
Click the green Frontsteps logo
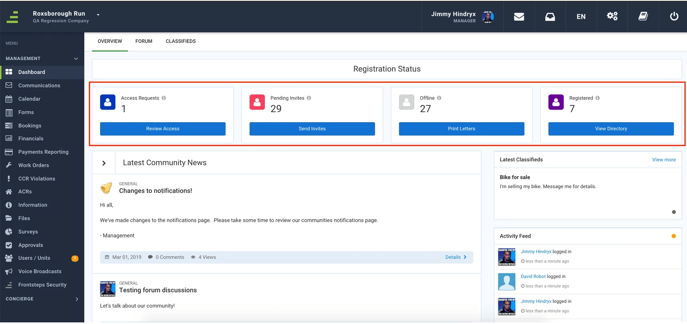12,17
